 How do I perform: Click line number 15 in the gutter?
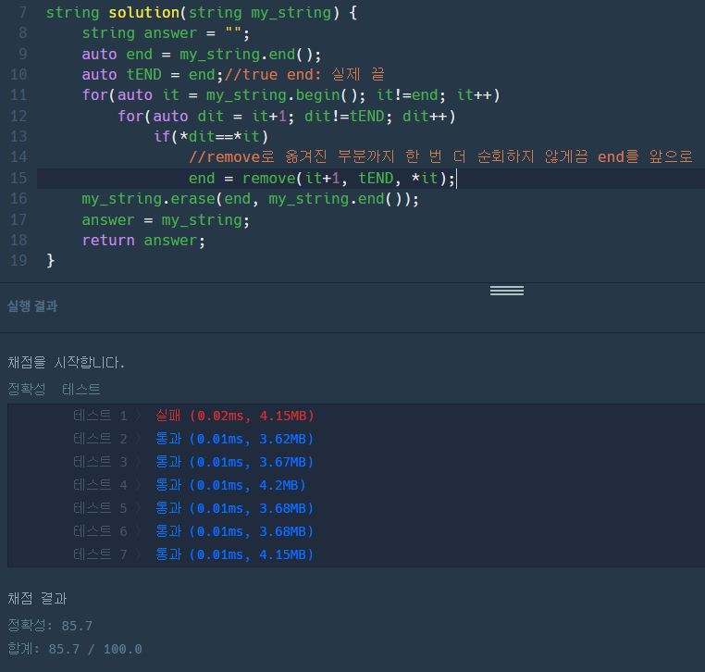pyautogui.click(x=19, y=179)
